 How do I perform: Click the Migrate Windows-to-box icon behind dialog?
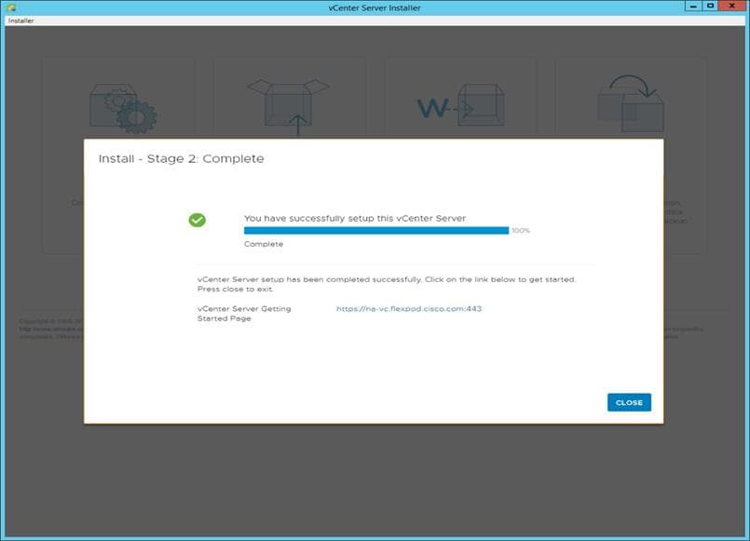click(460, 106)
